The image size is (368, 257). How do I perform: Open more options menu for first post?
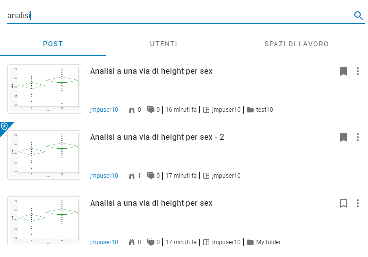pyautogui.click(x=357, y=71)
